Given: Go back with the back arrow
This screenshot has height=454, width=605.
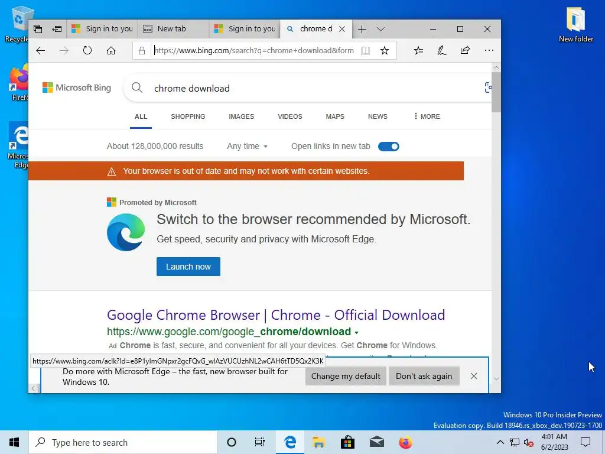Looking at the screenshot, I should [x=41, y=51].
